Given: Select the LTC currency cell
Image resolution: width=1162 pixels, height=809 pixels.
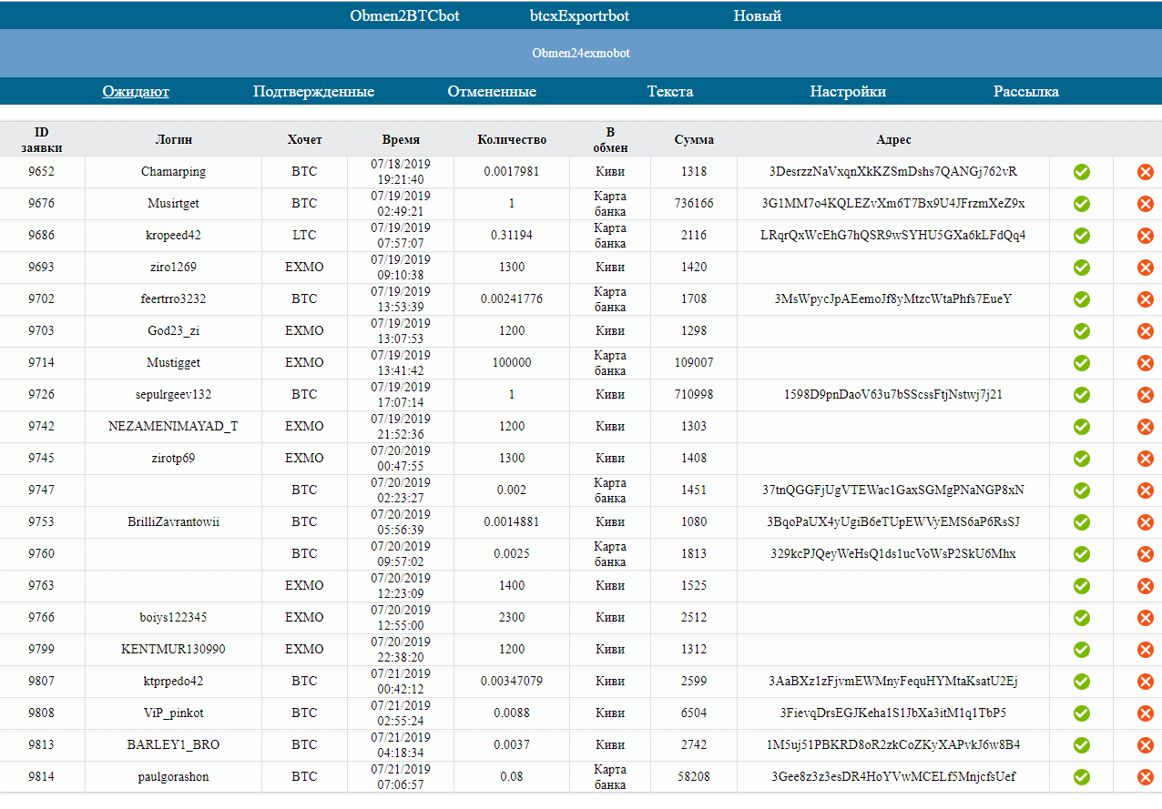Looking at the screenshot, I should tap(305, 236).
